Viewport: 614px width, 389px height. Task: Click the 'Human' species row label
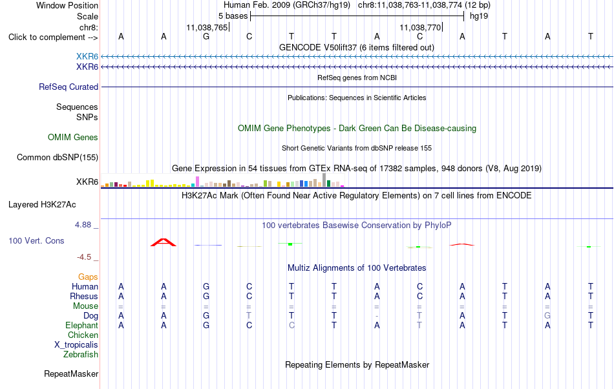tap(85, 286)
